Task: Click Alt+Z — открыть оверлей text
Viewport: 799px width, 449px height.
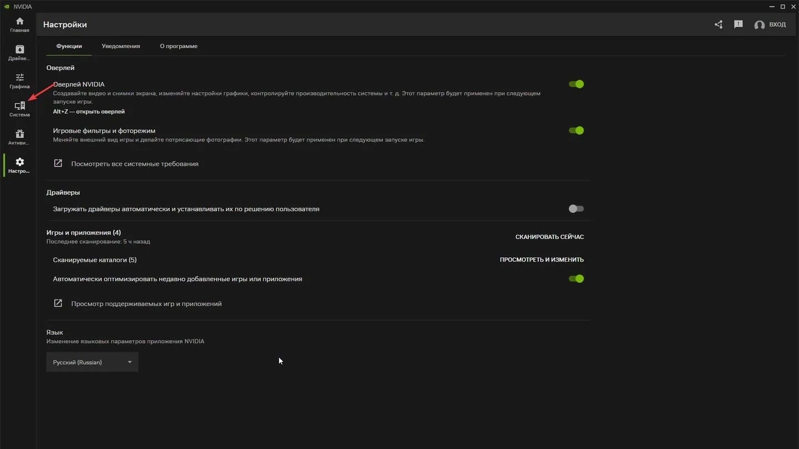Action: click(x=89, y=111)
